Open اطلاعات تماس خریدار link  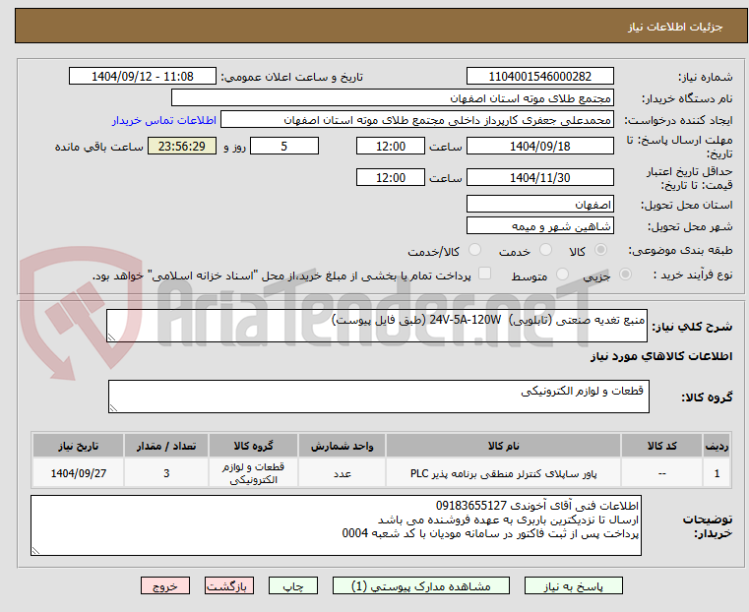point(164,120)
